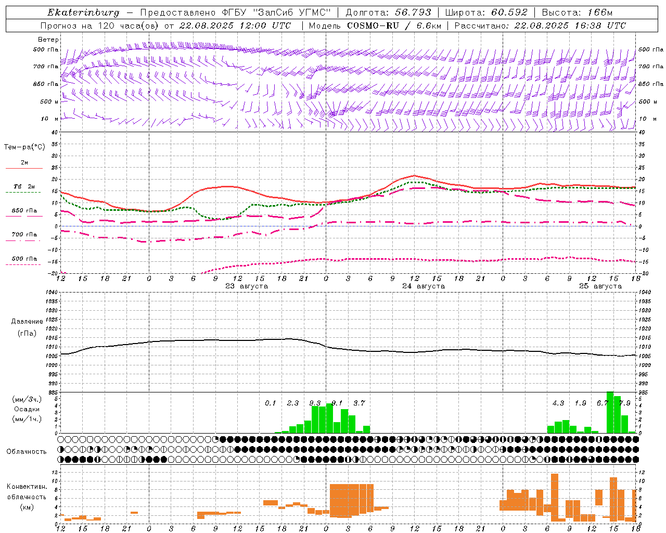Click the 'Высота: 166м' header value
Screen dimensions: 666x533
(x=578, y=12)
